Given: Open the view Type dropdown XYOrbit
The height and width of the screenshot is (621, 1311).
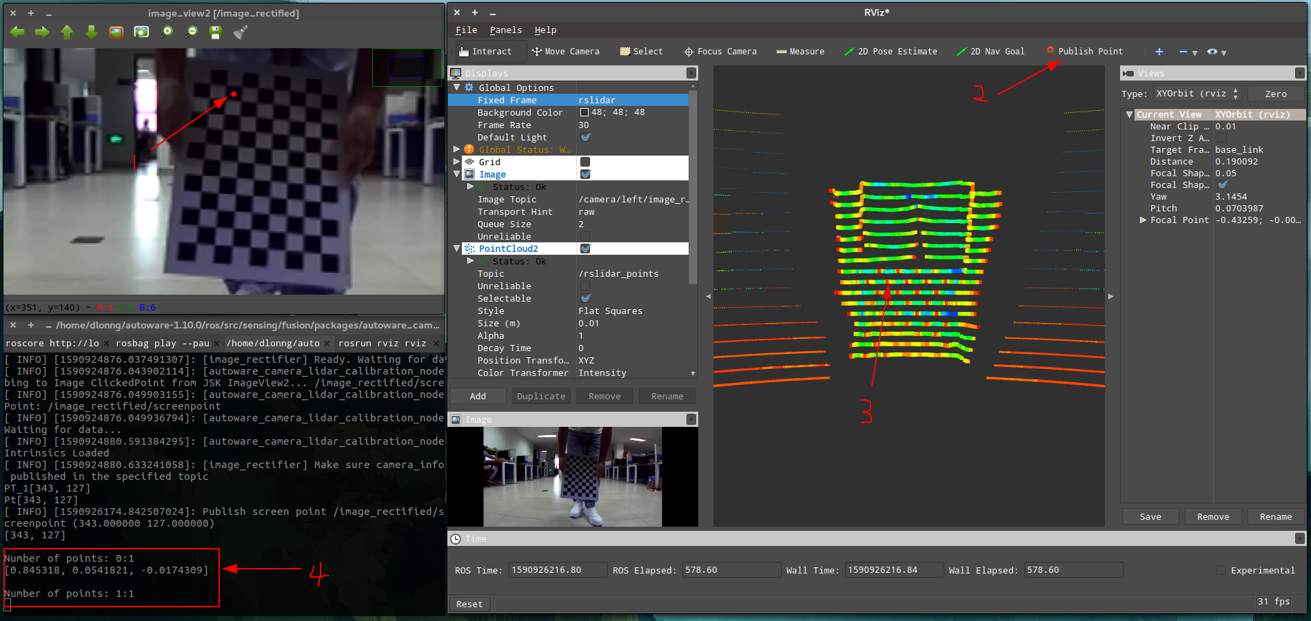Looking at the screenshot, I should pyautogui.click(x=1197, y=94).
